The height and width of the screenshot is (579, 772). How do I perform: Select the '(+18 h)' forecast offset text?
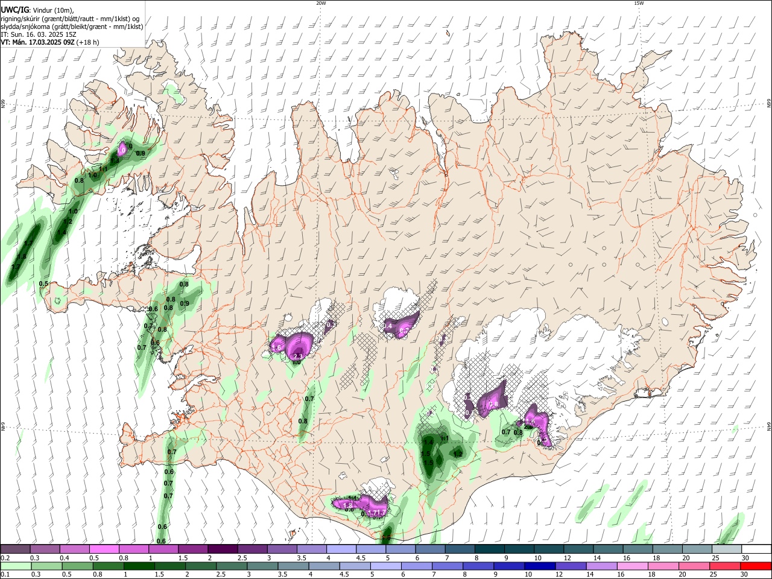pyautogui.click(x=87, y=42)
